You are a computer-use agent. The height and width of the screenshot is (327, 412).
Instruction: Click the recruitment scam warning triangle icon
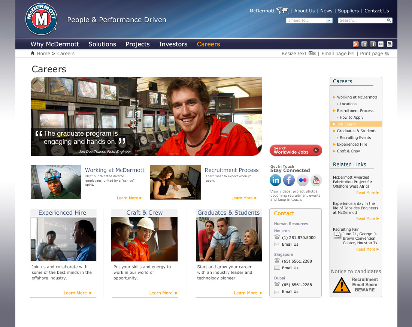[341, 285]
